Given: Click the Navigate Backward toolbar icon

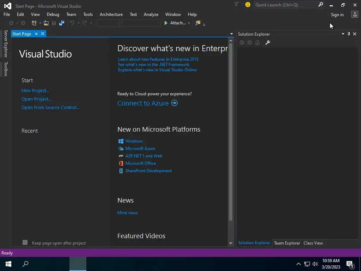Looking at the screenshot, I should [11, 23].
